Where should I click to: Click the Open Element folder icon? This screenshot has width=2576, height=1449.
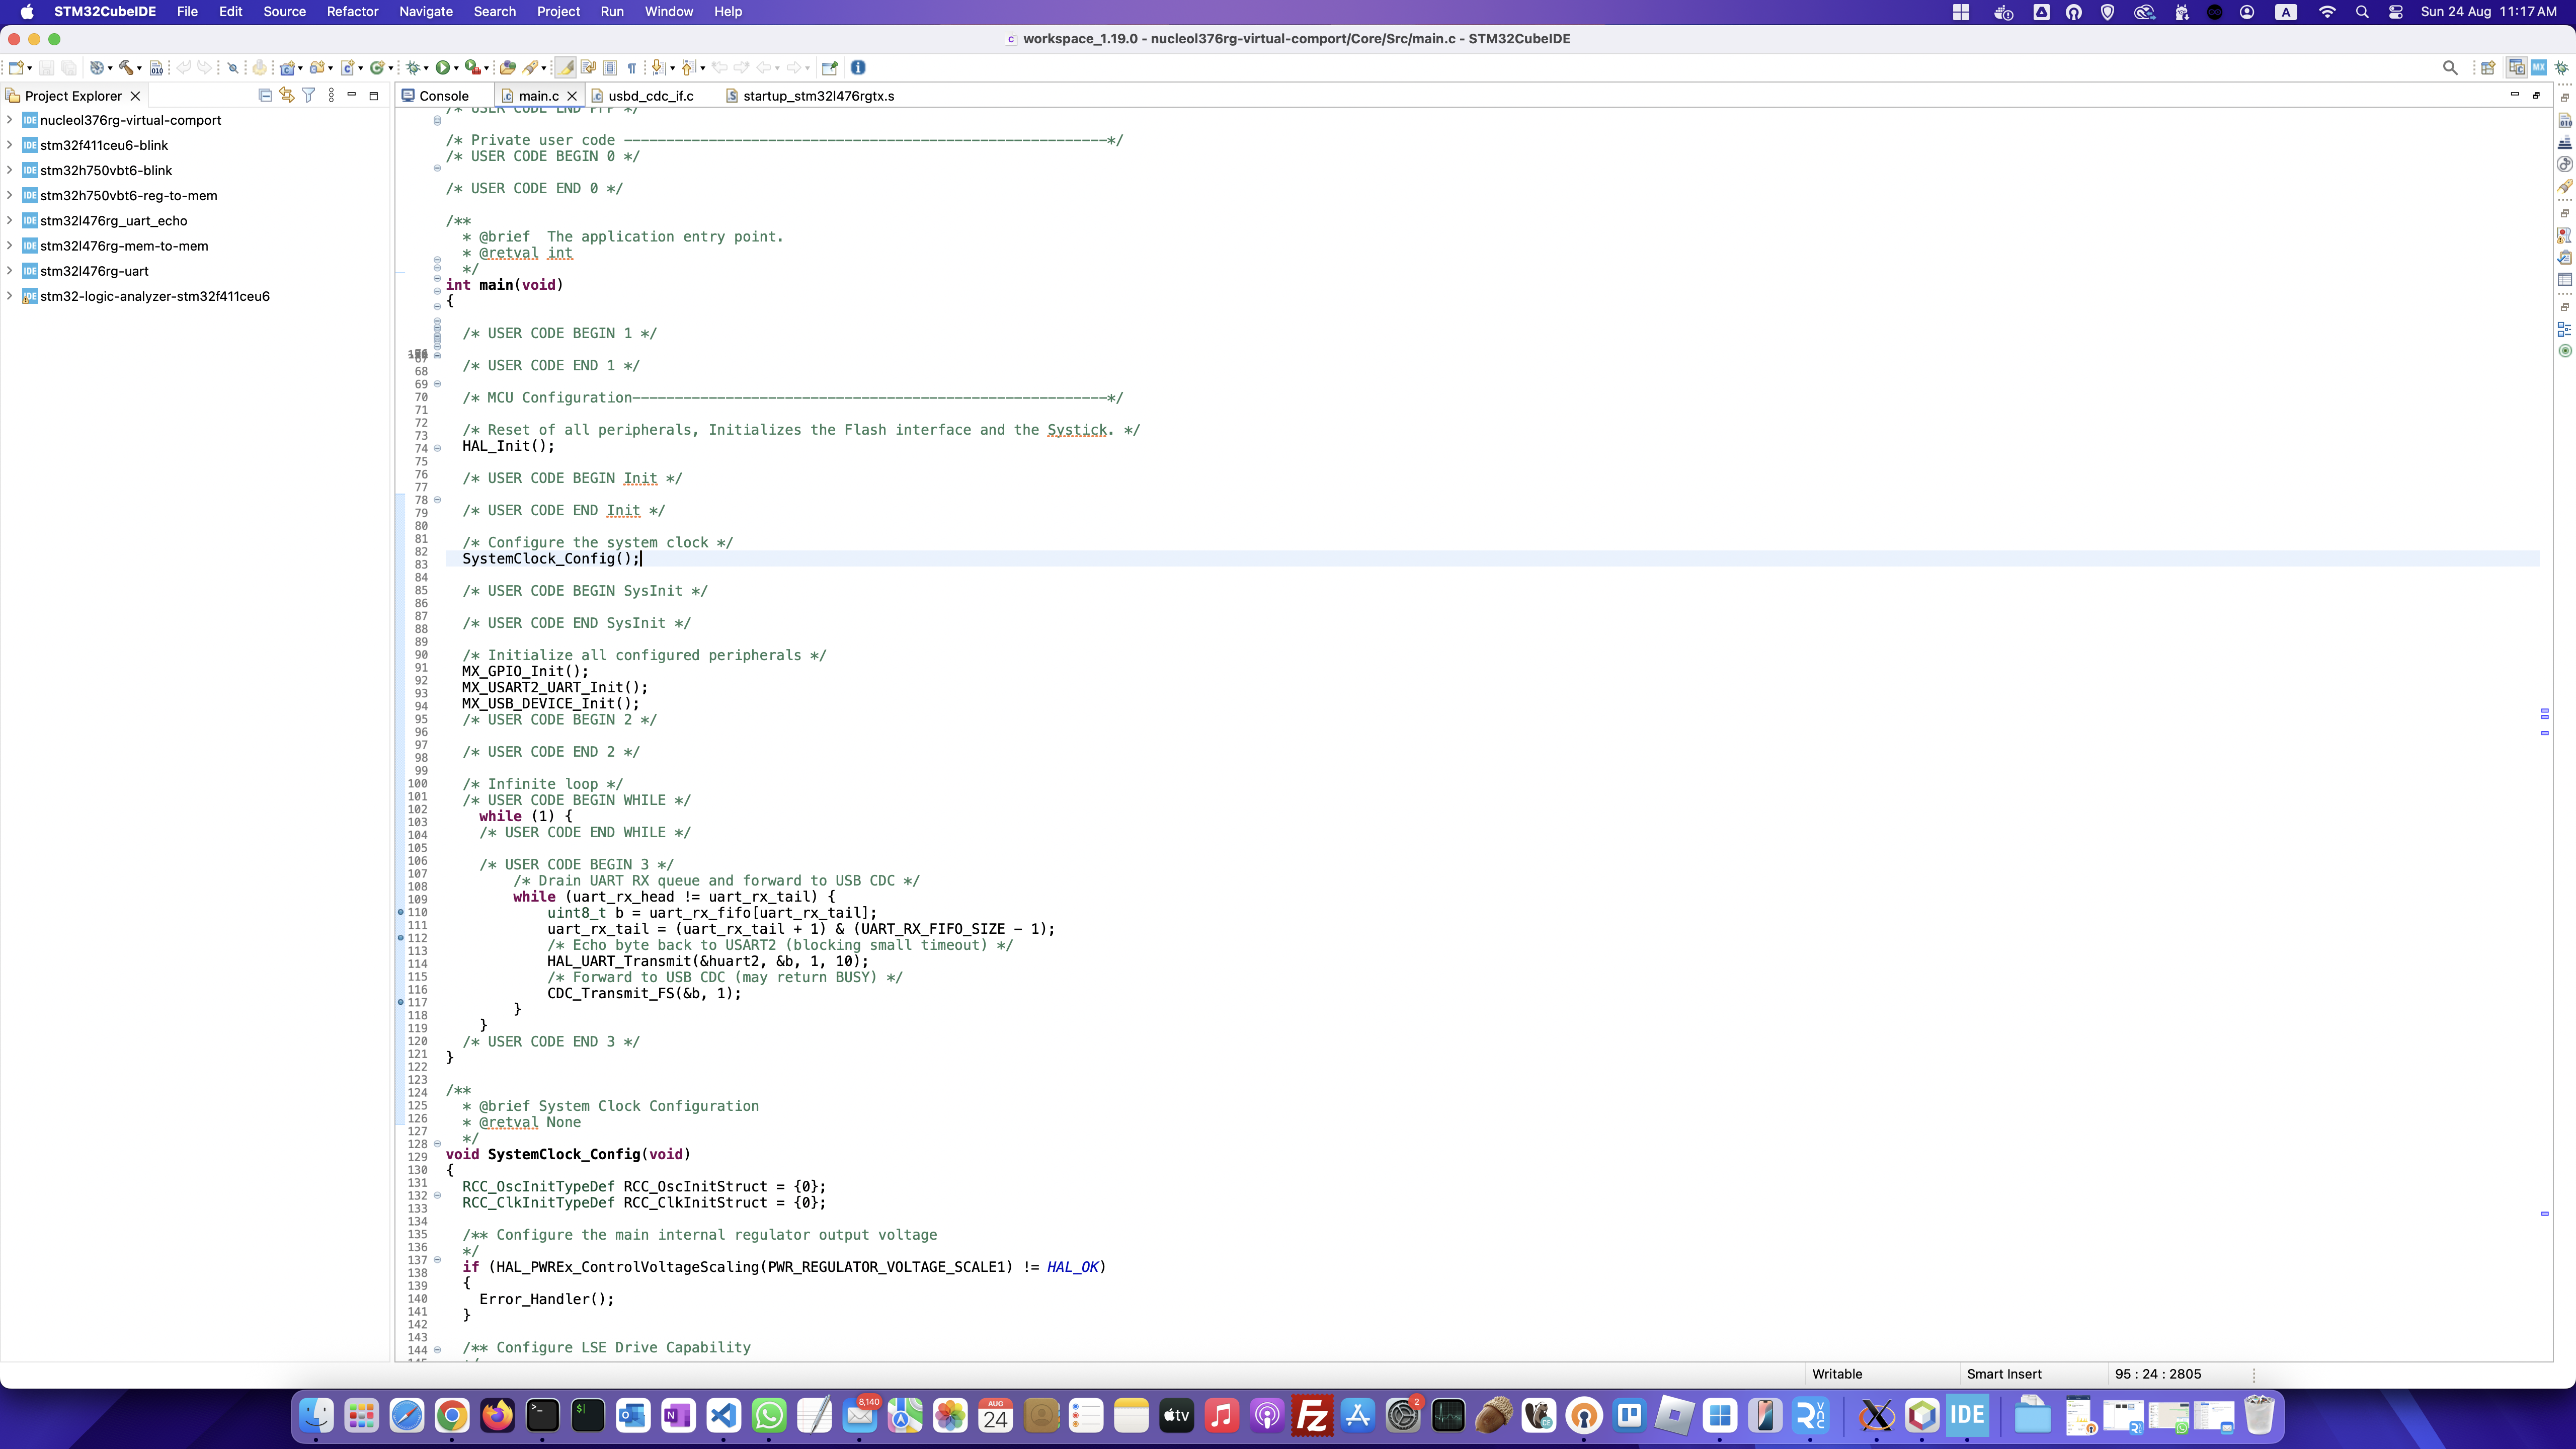(x=508, y=68)
